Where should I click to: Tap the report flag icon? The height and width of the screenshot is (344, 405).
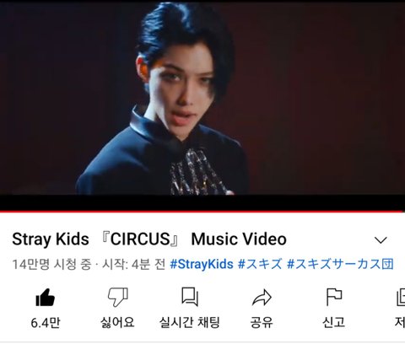[x=333, y=297]
